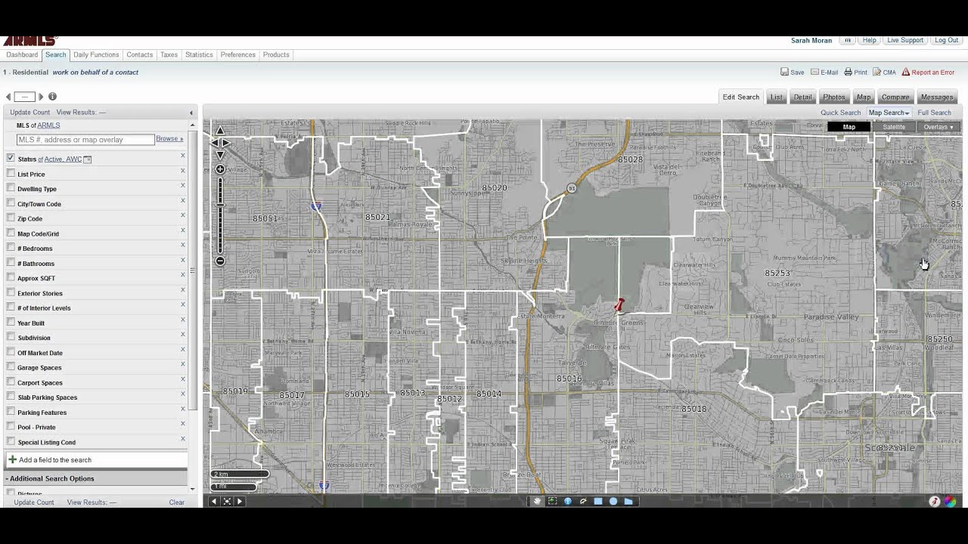This screenshot has width=968, height=544.
Task: Zoom out using the map minus button
Action: (x=220, y=261)
